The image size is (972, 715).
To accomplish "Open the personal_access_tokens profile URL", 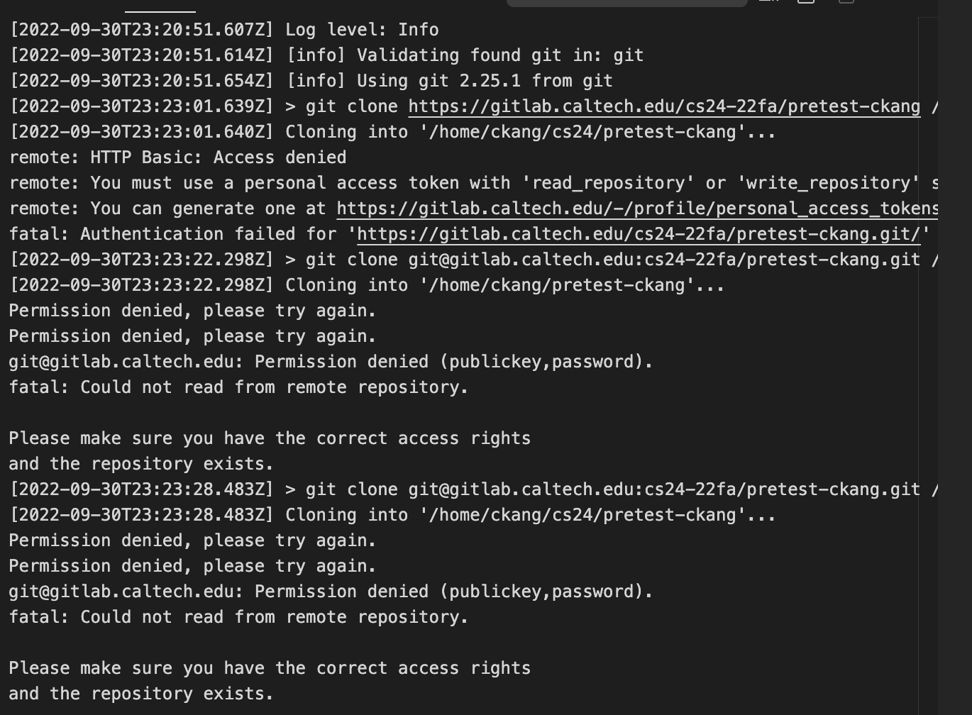I will tap(636, 209).
